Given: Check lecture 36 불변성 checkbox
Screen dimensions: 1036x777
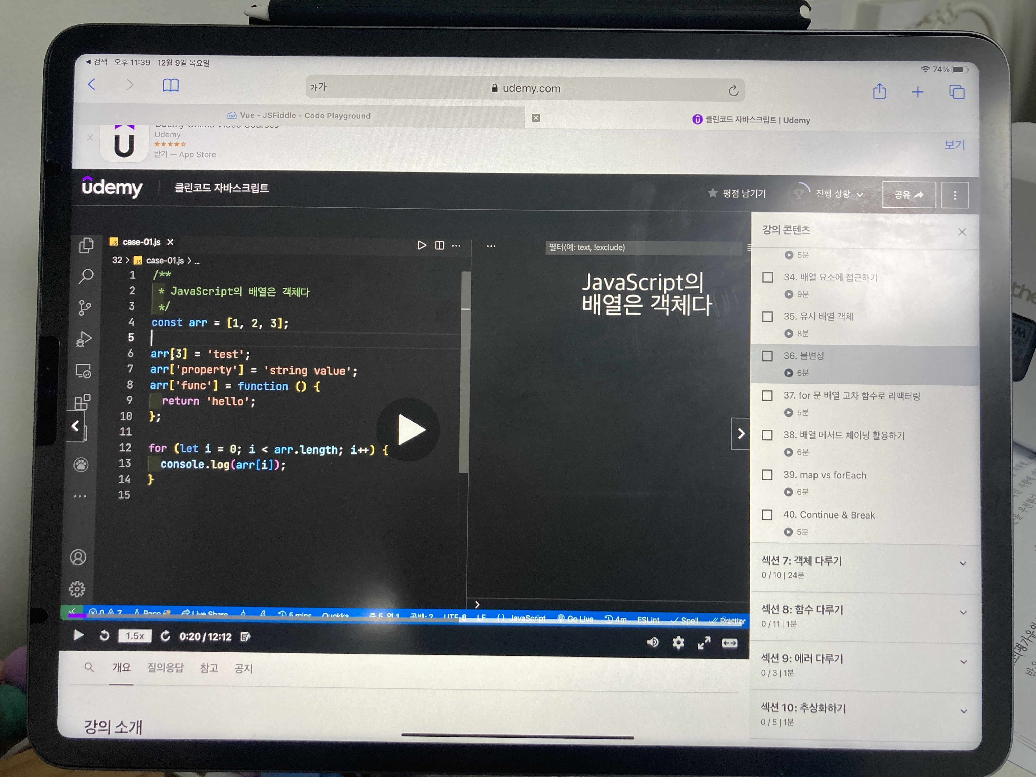Looking at the screenshot, I should [767, 356].
